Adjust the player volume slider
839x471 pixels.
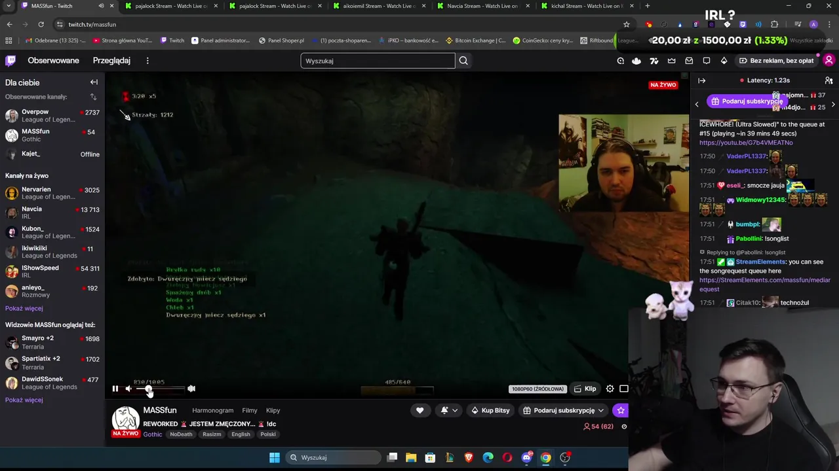[x=161, y=389]
